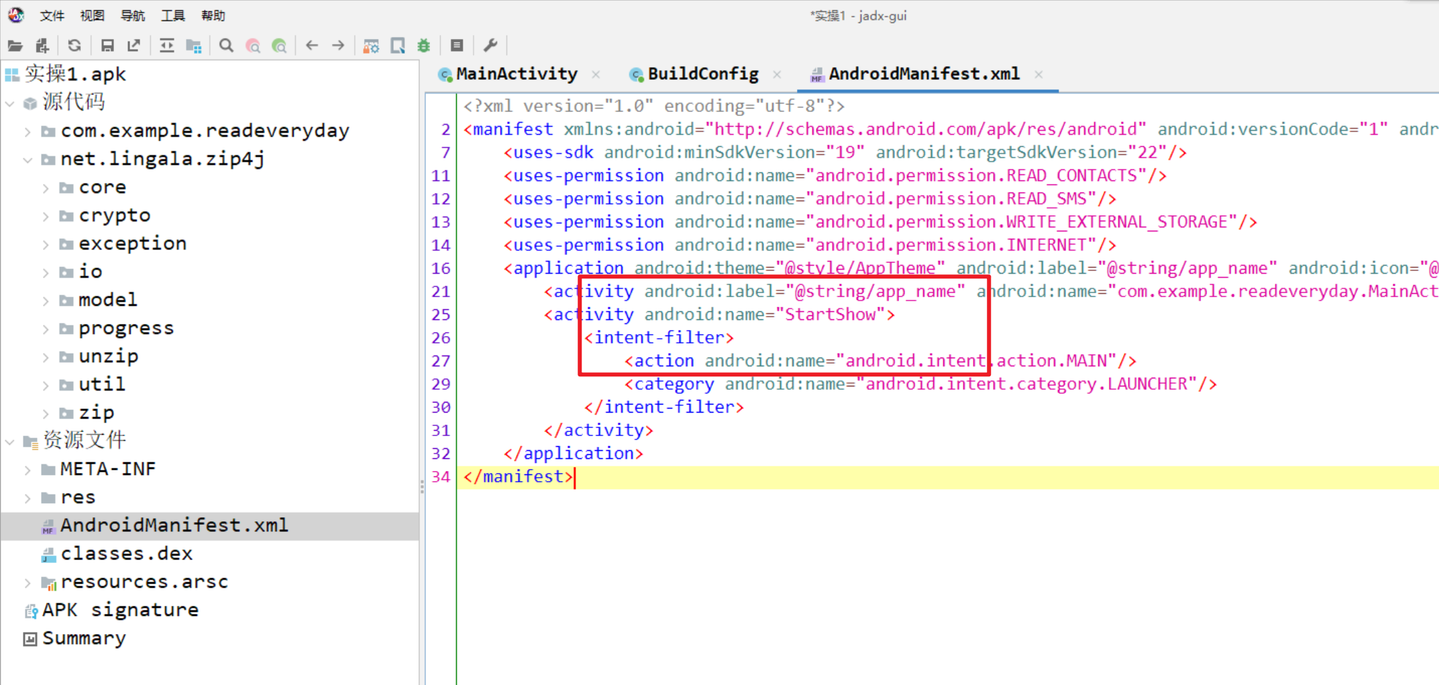Open preferences wrench icon
This screenshot has height=685, width=1439.
tap(490, 46)
